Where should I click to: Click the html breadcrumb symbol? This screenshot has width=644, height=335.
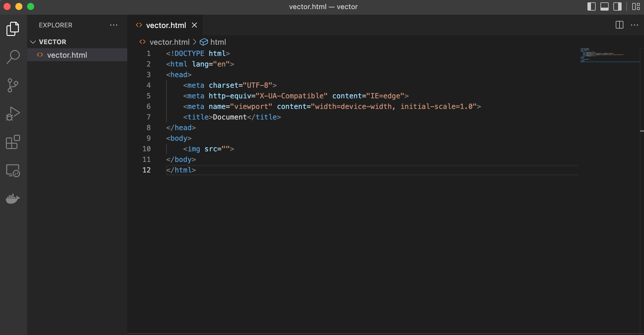tap(218, 42)
